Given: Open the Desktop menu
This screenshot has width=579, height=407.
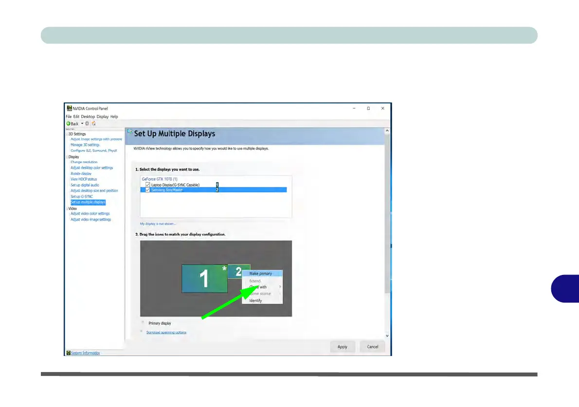Looking at the screenshot, I should [x=88, y=117].
